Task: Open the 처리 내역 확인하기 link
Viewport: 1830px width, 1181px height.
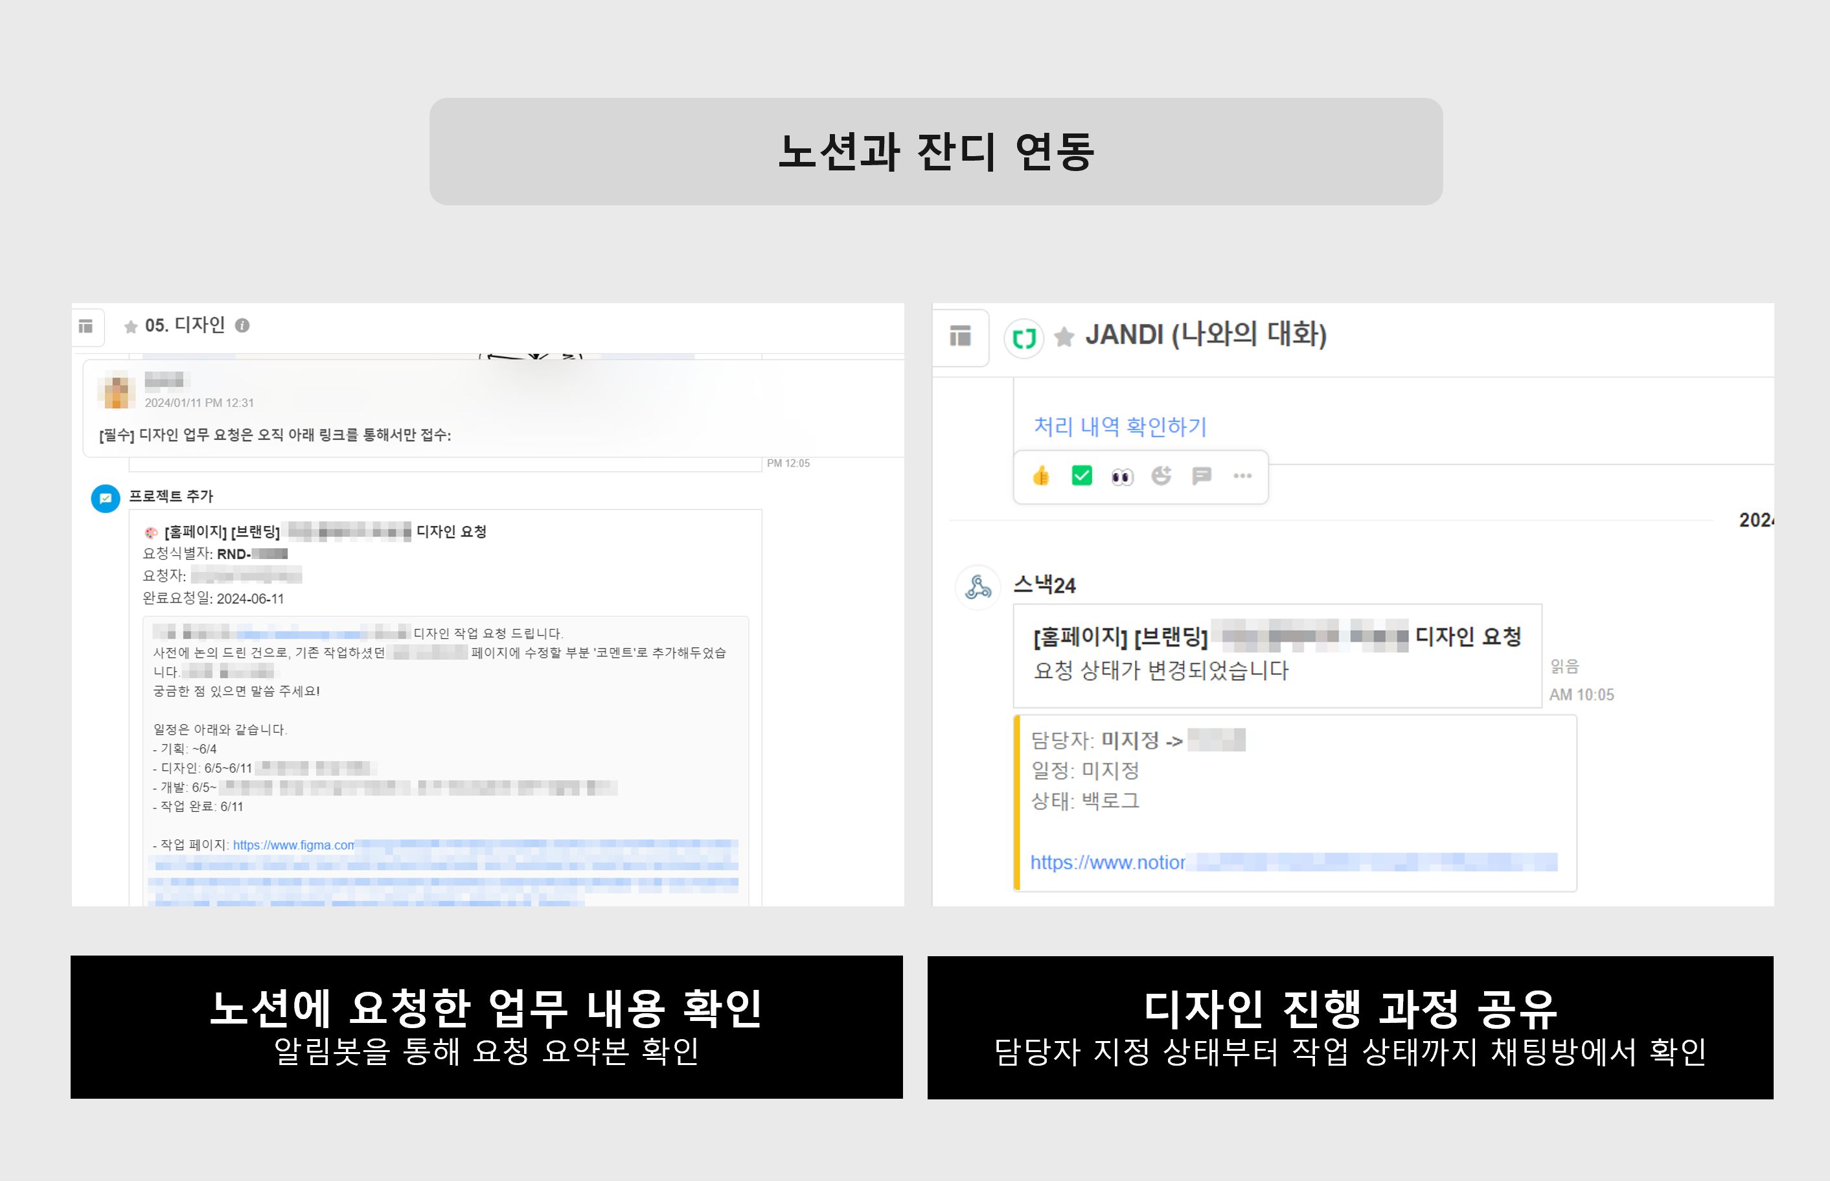Action: pyautogui.click(x=1120, y=426)
